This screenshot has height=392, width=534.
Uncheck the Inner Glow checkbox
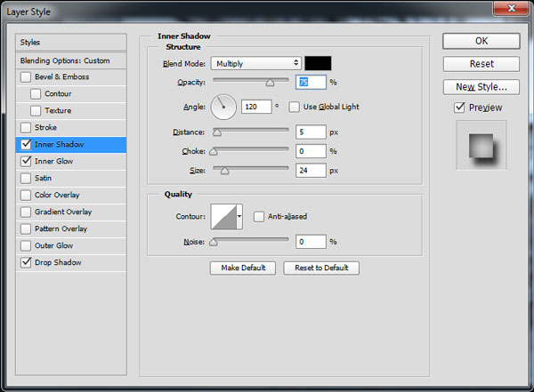tap(26, 161)
